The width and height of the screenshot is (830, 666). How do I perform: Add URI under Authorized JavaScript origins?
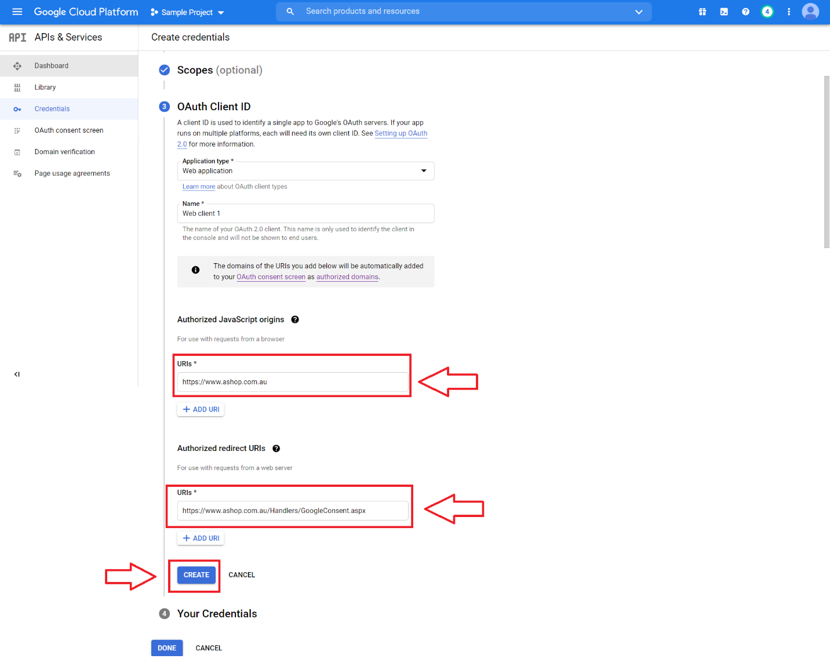pos(201,409)
